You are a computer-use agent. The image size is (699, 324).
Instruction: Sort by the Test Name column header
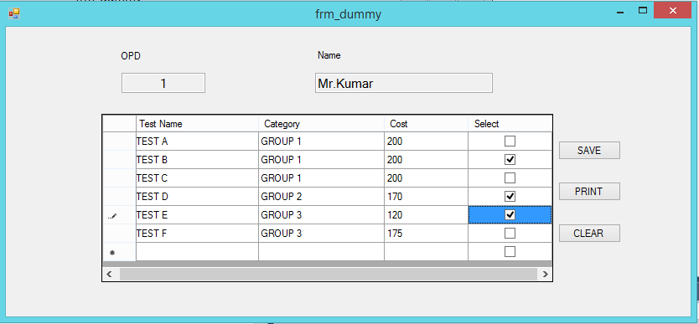coord(198,124)
